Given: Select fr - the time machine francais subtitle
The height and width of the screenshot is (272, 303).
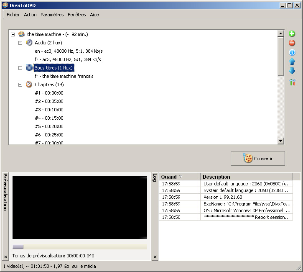Looking at the screenshot, I should (64, 76).
